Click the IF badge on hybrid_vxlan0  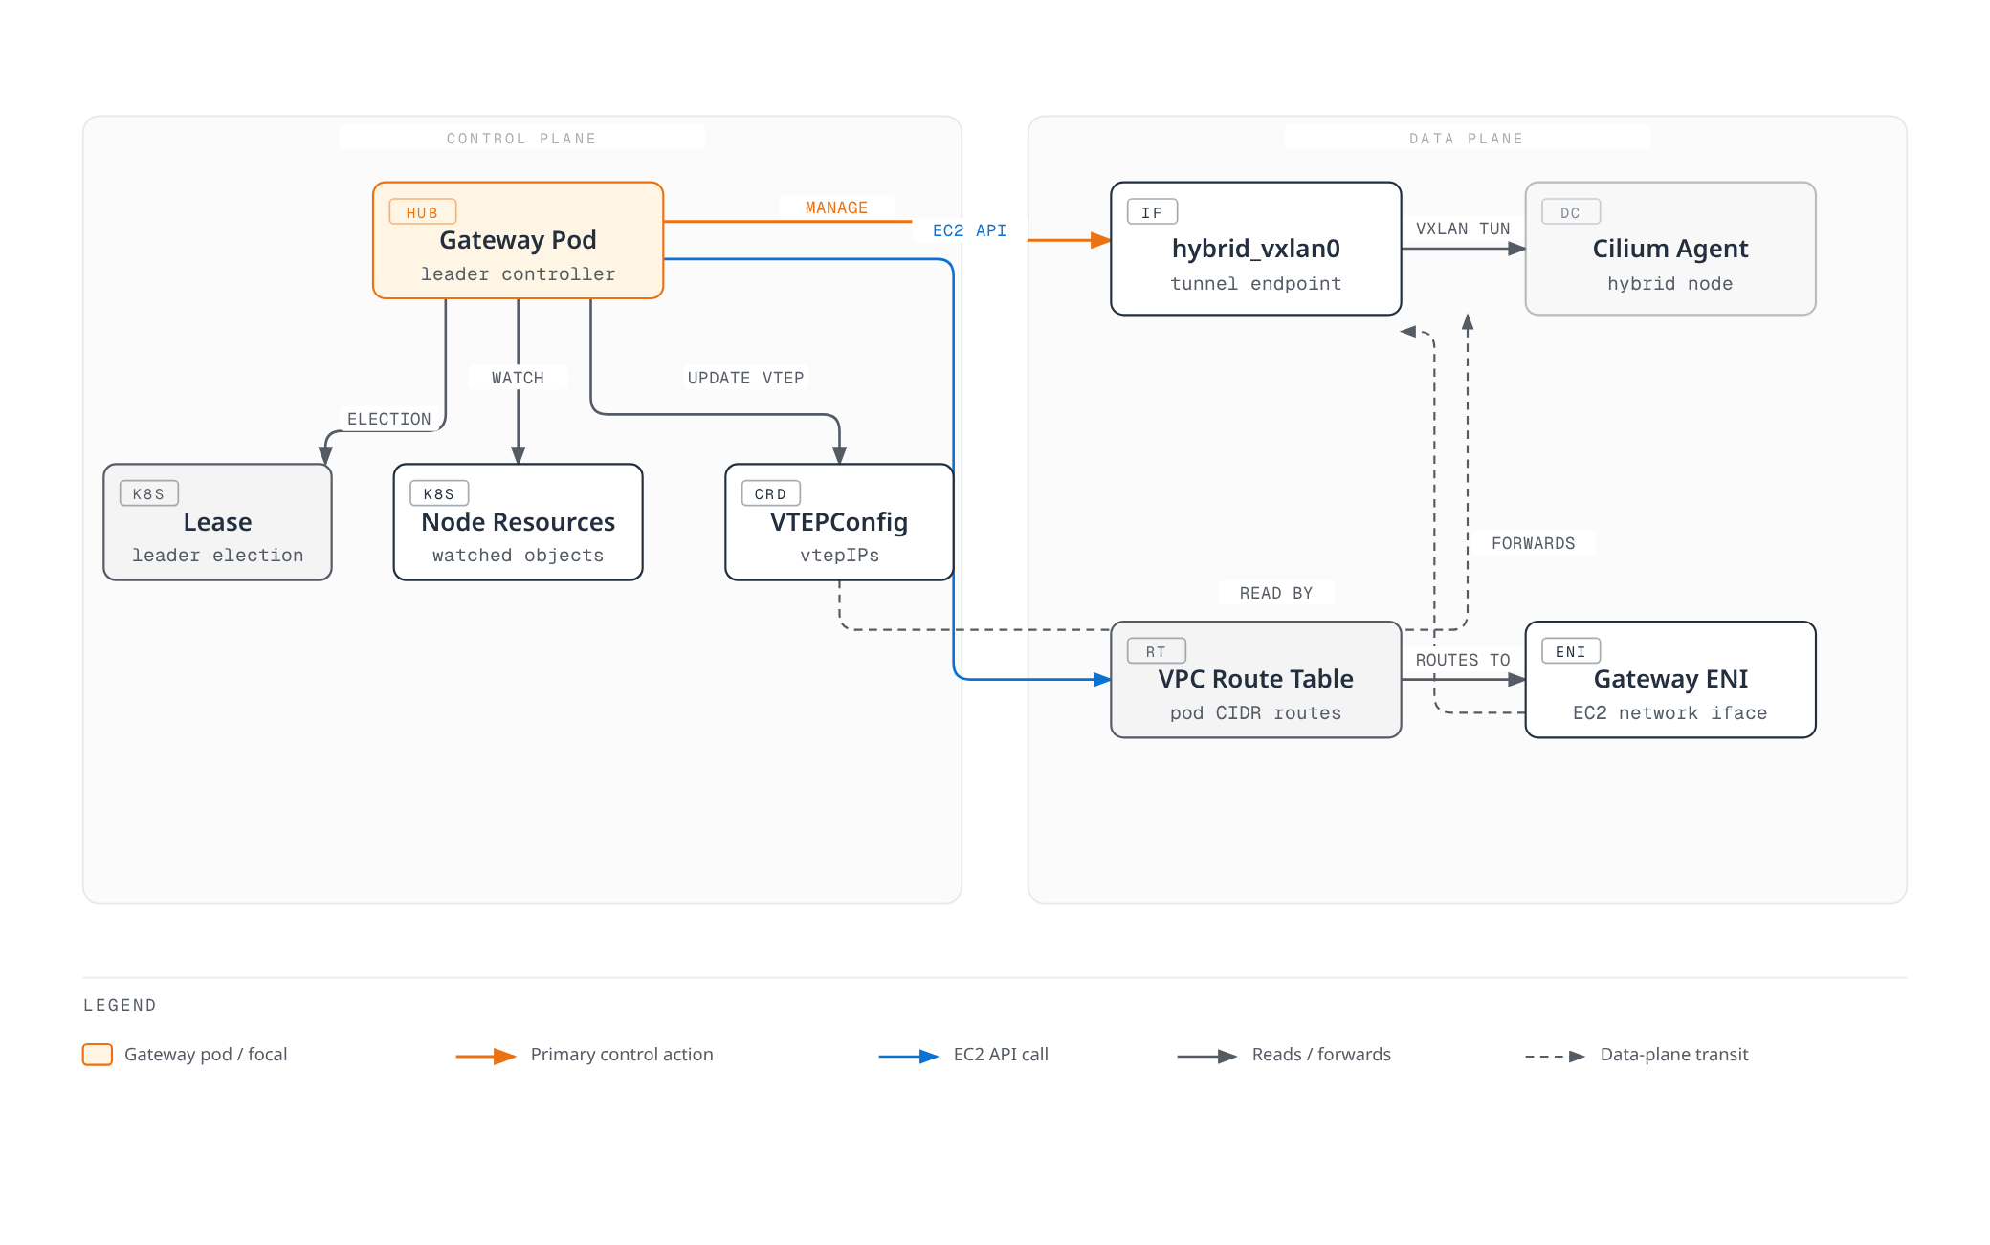pos(1152,212)
